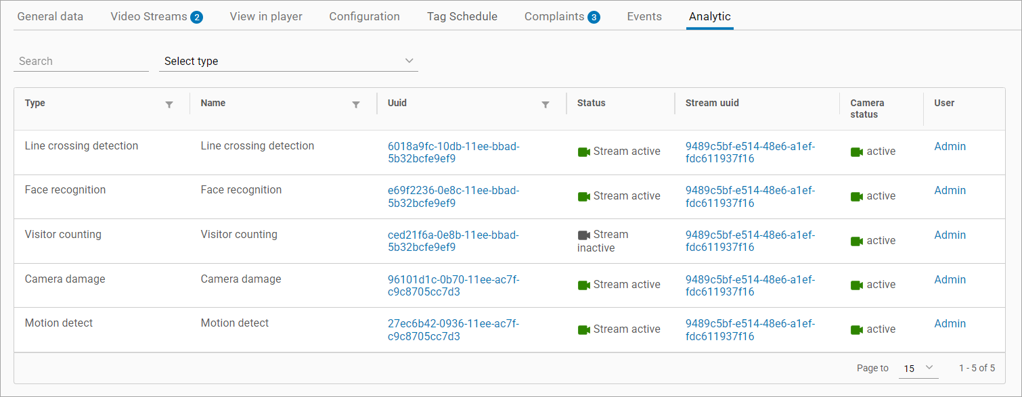Open uuid link starting with 27ec6b42
1022x397 pixels.
click(x=453, y=330)
